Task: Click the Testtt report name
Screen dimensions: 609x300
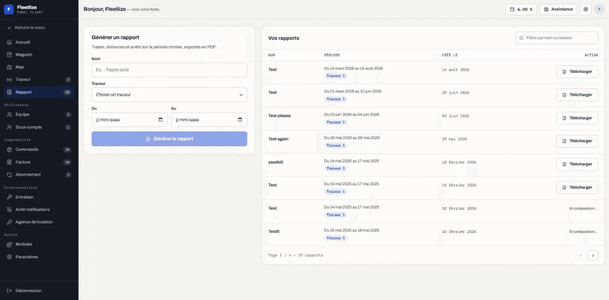Action: [274, 231]
